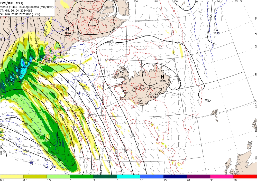The height and width of the screenshot is (182, 257).
Task: Click the 0.1 legend scale number
Action: (x=2, y=180)
